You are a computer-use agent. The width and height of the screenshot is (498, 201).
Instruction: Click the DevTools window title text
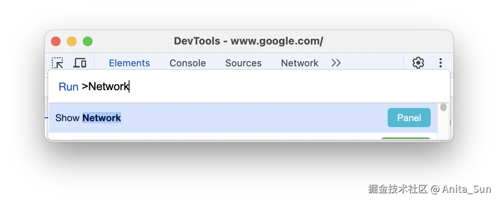249,41
